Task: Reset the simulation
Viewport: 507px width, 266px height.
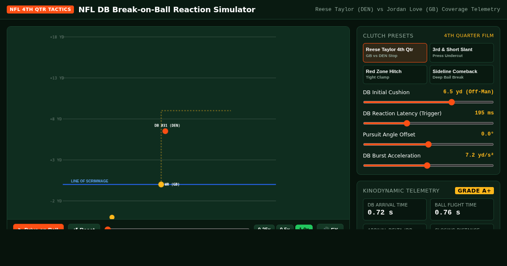Action: tap(84, 227)
